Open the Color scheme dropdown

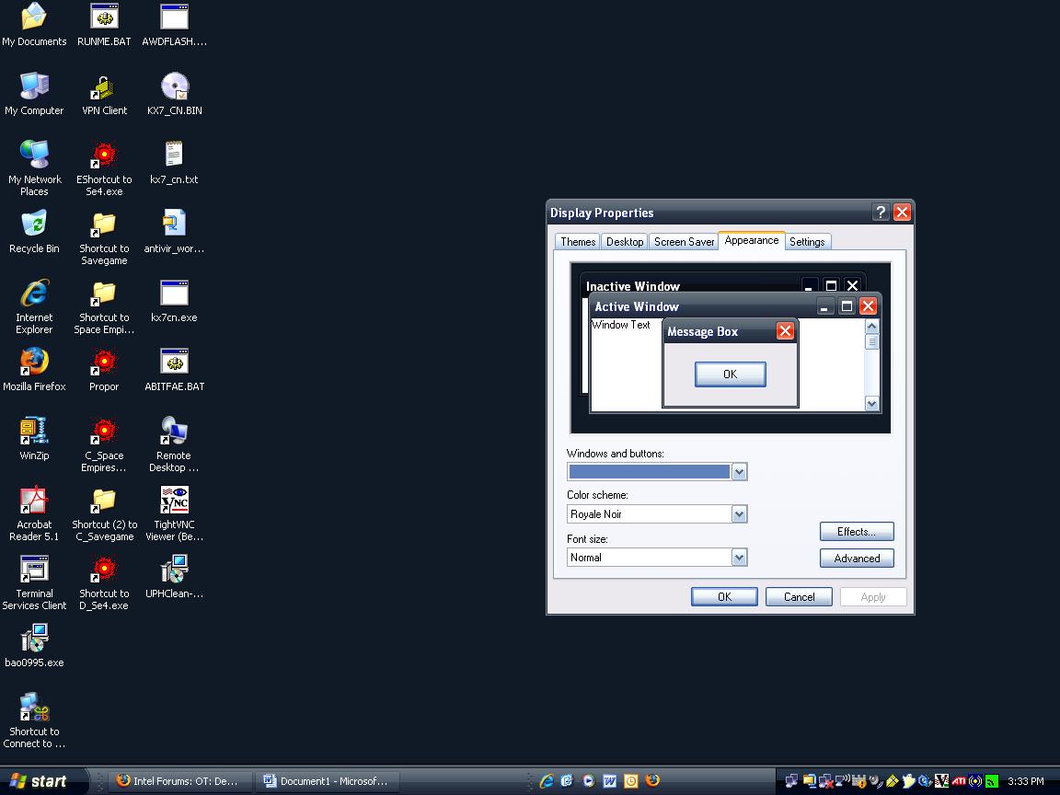738,514
